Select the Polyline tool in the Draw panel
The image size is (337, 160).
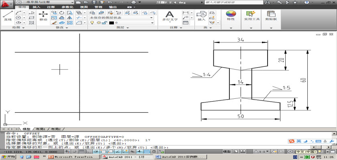pyautogui.click(x=32, y=13)
